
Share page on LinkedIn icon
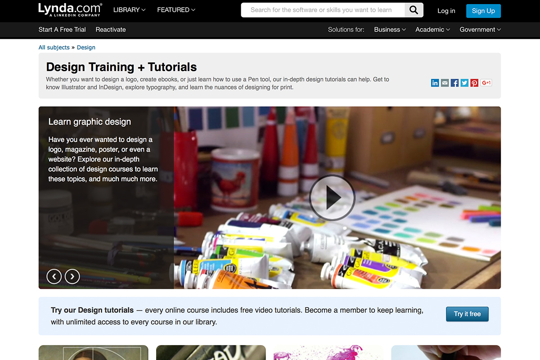[435, 83]
